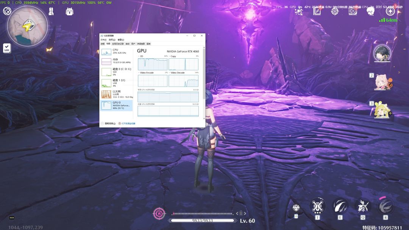Viewport: 409px width, 230px height.
Task: Click the NVIDIA GeForce RTX 4060 heading
Action: point(183,51)
